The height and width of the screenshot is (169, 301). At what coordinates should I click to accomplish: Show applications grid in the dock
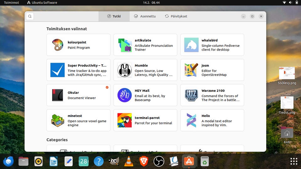(294, 162)
